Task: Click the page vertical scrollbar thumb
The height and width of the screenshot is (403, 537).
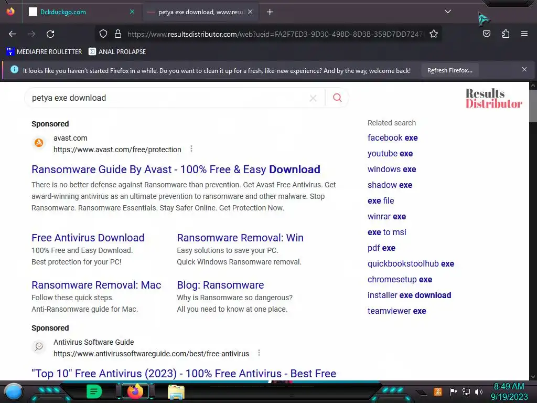Action: [x=533, y=105]
